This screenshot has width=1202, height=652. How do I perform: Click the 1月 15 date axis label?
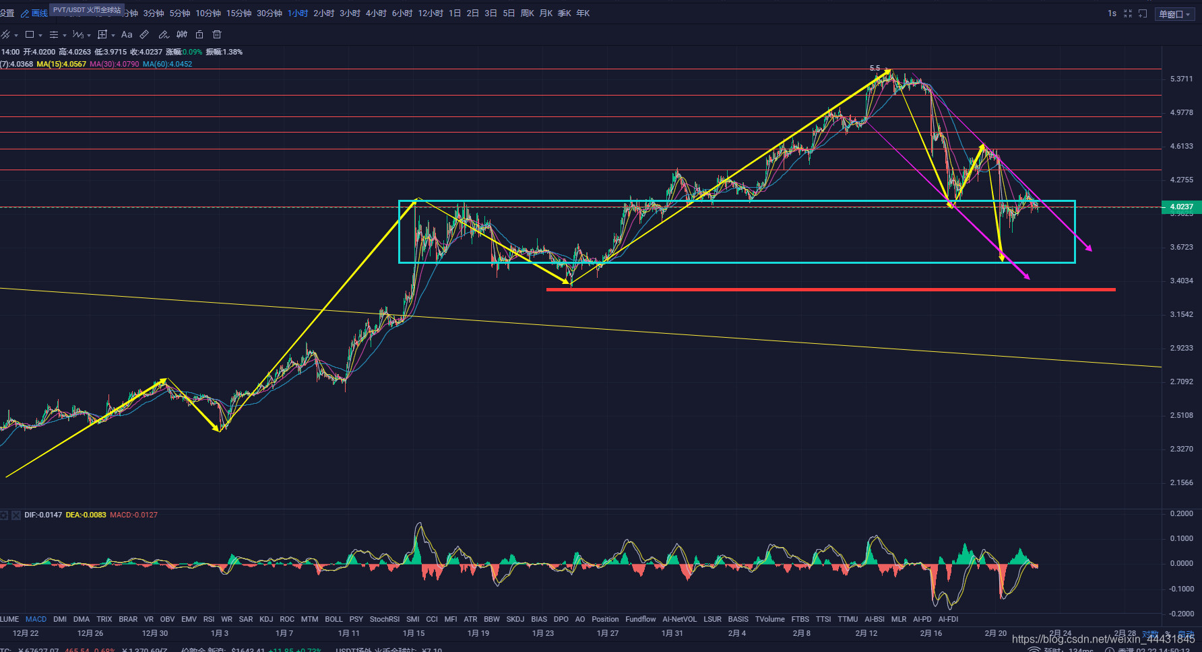pos(414,633)
